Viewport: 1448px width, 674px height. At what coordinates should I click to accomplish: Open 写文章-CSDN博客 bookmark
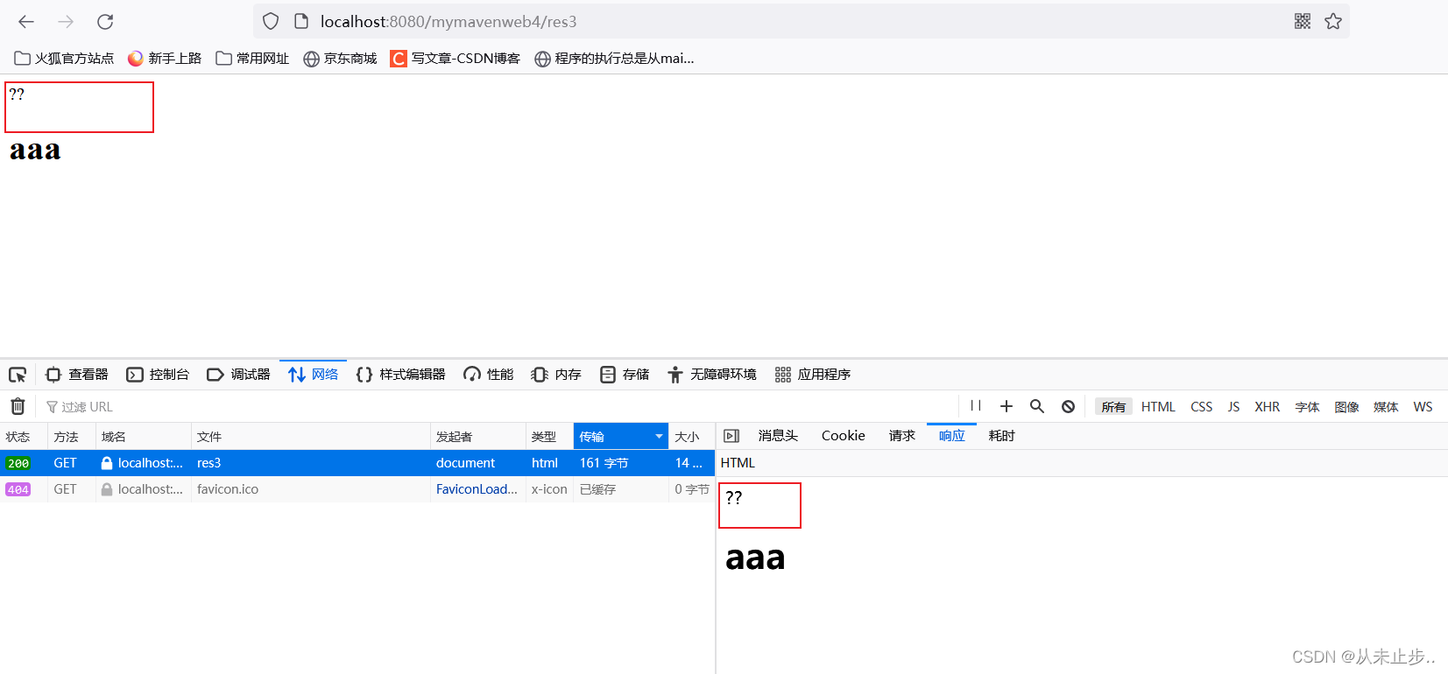pyautogui.click(x=456, y=59)
